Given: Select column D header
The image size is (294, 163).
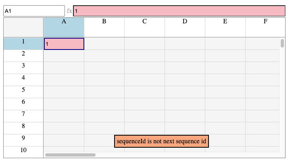Looking at the screenshot, I should pyautogui.click(x=185, y=27).
